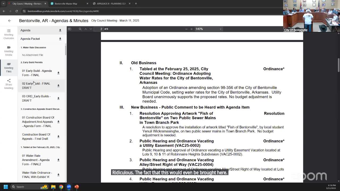Image resolution: width=340 pixels, height=191 pixels.
Task: Download 02 Early Build - FINAL DRAFT
Action: tap(58, 86)
